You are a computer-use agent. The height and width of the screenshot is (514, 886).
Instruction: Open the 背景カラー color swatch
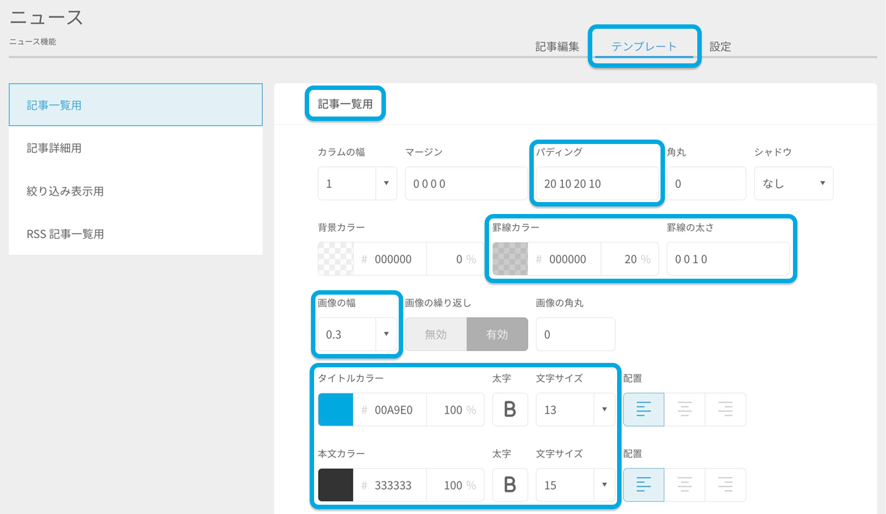pos(336,259)
